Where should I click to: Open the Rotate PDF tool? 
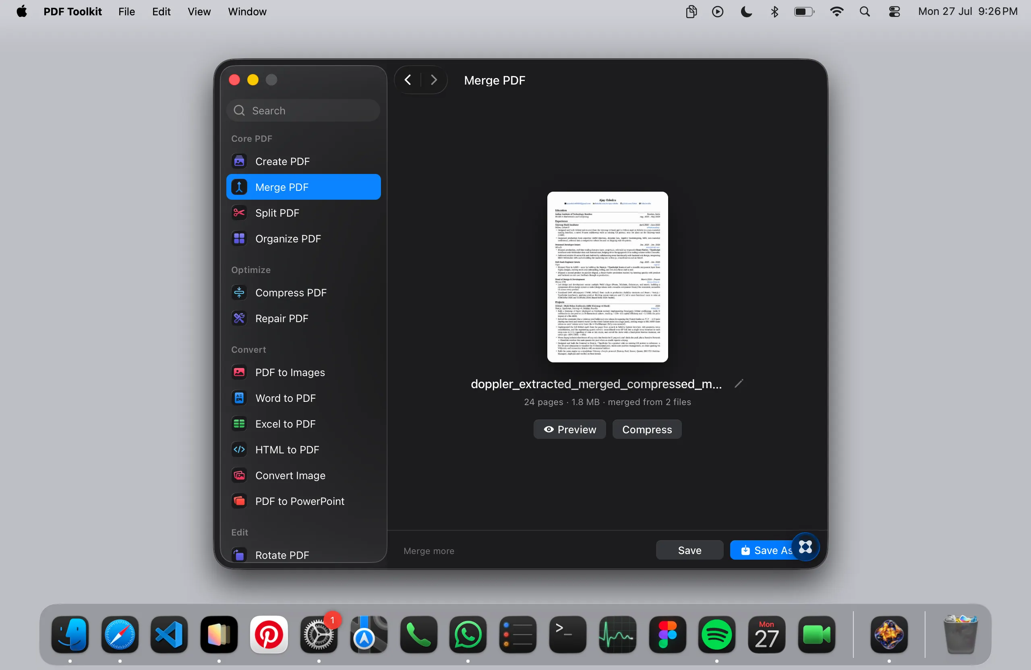(x=303, y=555)
